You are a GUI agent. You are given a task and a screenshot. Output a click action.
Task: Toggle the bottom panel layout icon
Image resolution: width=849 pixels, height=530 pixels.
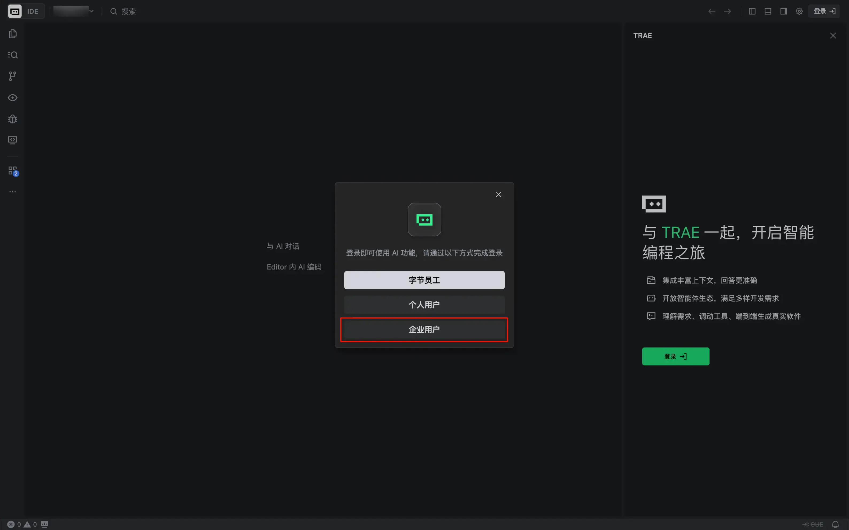tap(768, 11)
